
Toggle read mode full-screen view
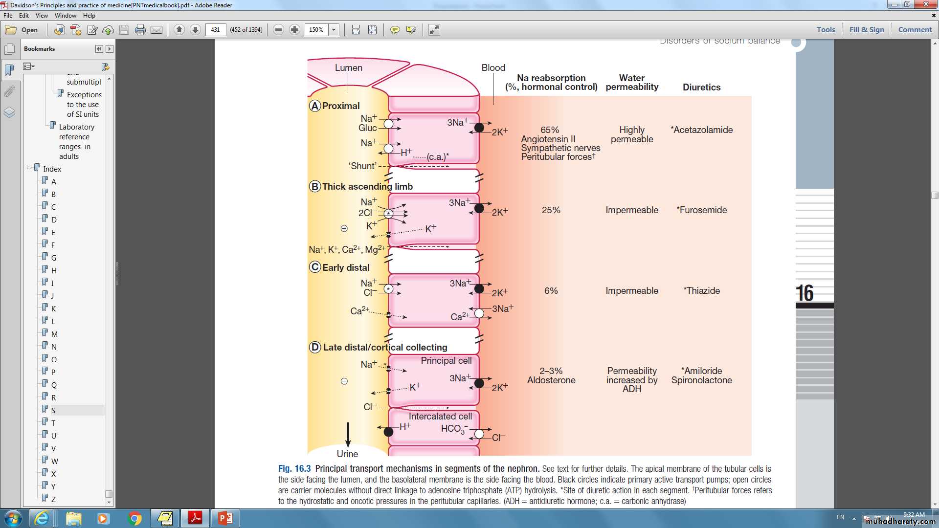434,30
